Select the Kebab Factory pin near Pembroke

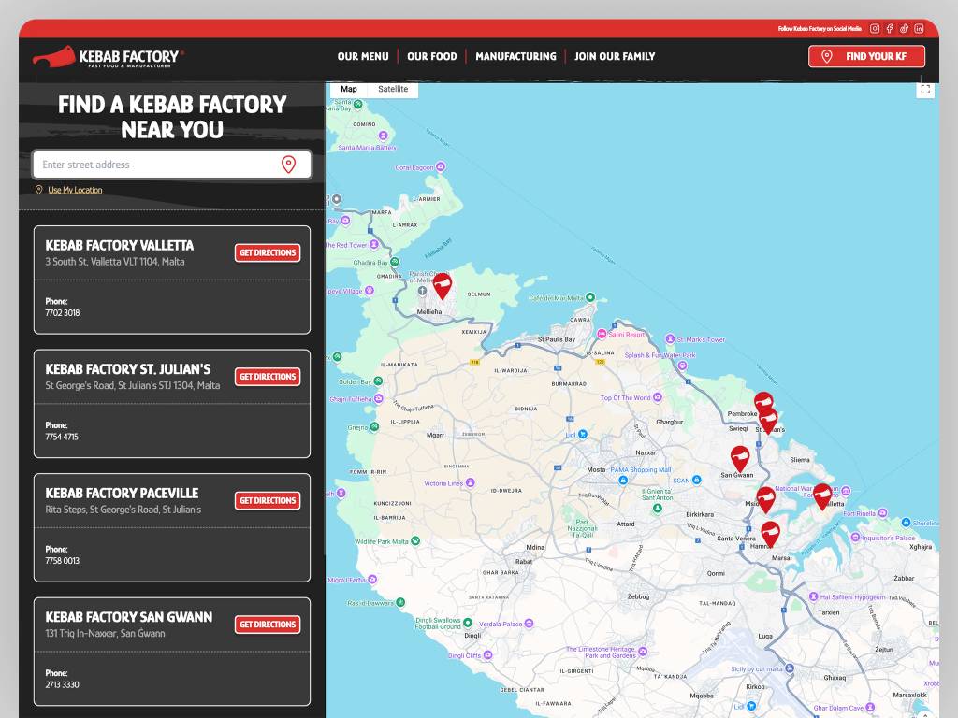763,402
